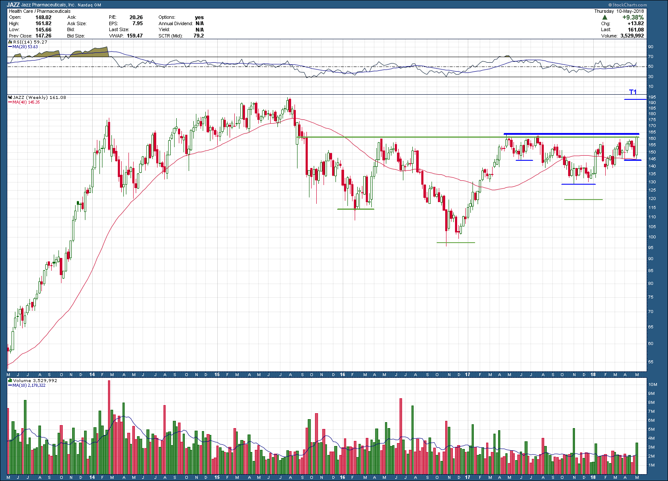The height and width of the screenshot is (481, 668).
Task: Click the candlestick icon beside JAZZ (Weekly)
Action: click(10, 98)
